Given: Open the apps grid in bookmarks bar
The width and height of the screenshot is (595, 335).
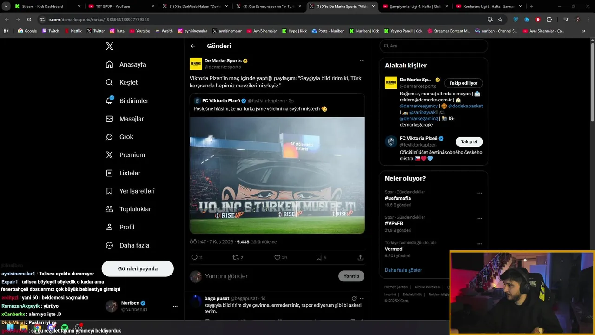Looking at the screenshot, I should [x=6, y=31].
